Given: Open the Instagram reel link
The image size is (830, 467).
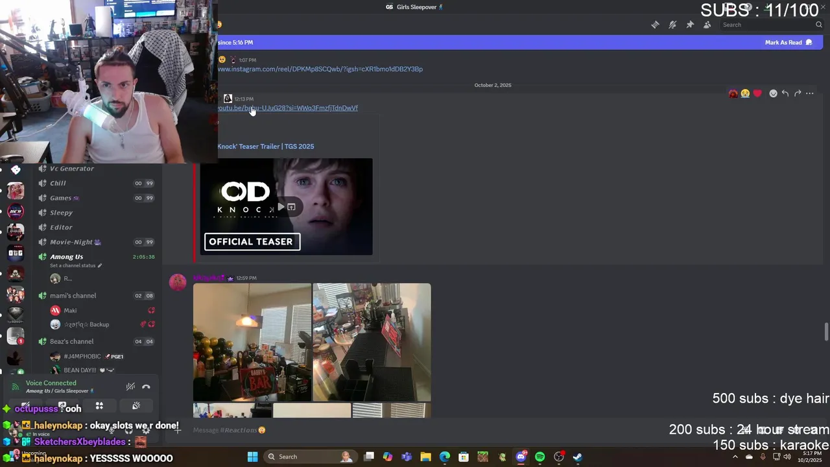Looking at the screenshot, I should click(320, 69).
